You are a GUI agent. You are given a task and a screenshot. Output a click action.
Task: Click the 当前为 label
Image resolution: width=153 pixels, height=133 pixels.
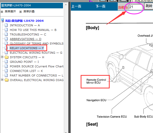[123, 7]
